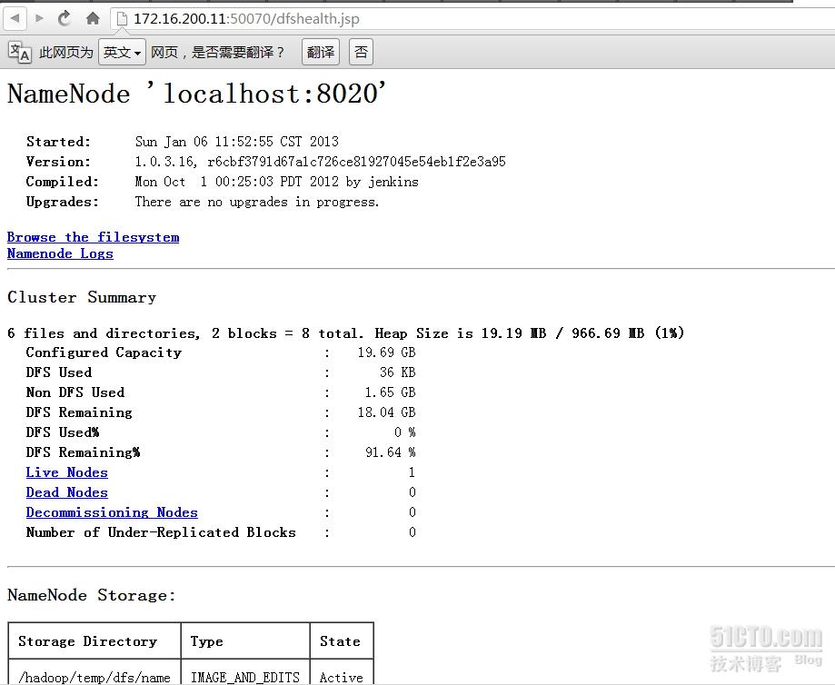Click the browser back arrow
The image size is (835, 685).
[15, 19]
